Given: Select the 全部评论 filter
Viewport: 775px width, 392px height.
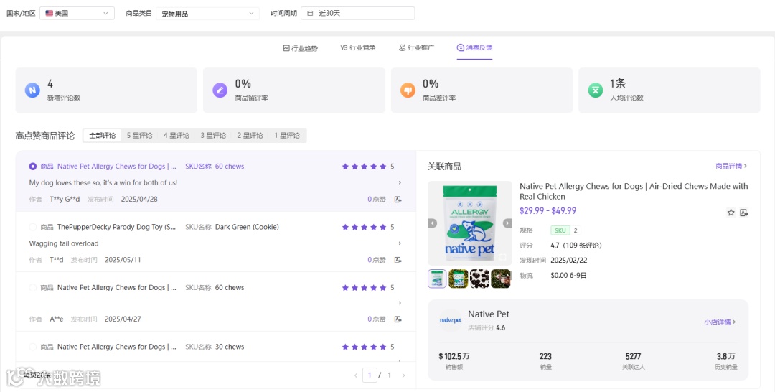Looking at the screenshot, I should pos(103,136).
